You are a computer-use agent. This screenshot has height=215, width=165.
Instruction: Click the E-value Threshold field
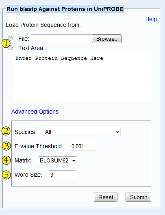[83, 146]
